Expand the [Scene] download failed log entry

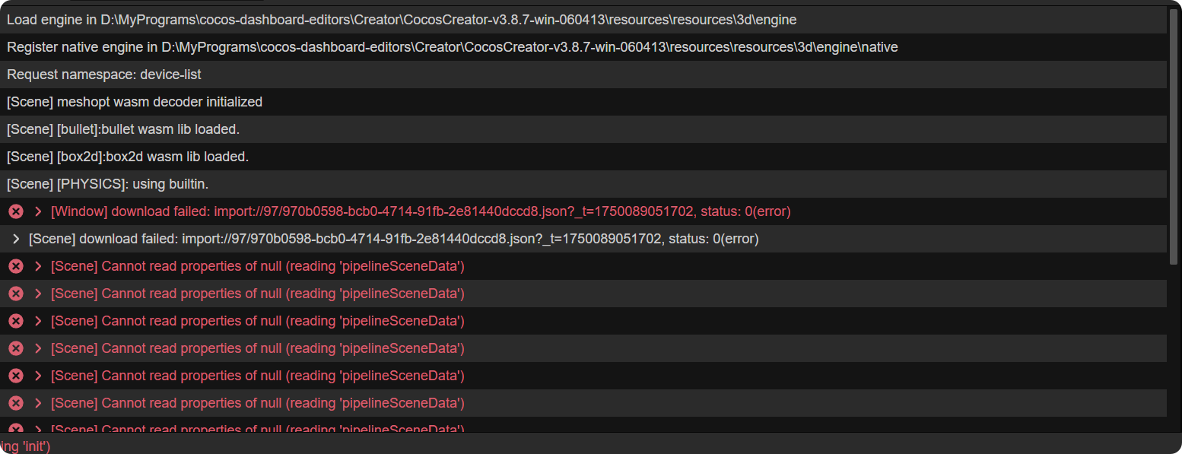(x=16, y=239)
